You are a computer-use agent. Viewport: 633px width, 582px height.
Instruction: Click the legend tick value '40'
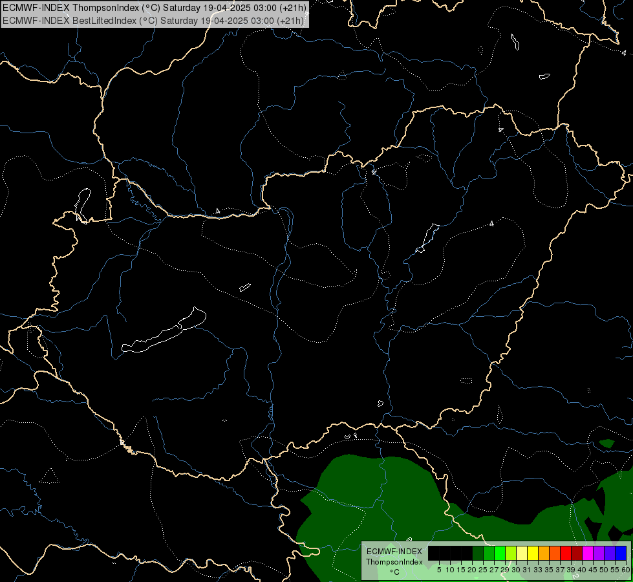point(581,570)
